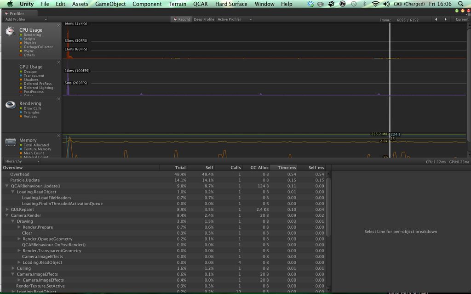471x294 pixels.
Task: Select the GPU Usage profiler icon
Action: 10,69
